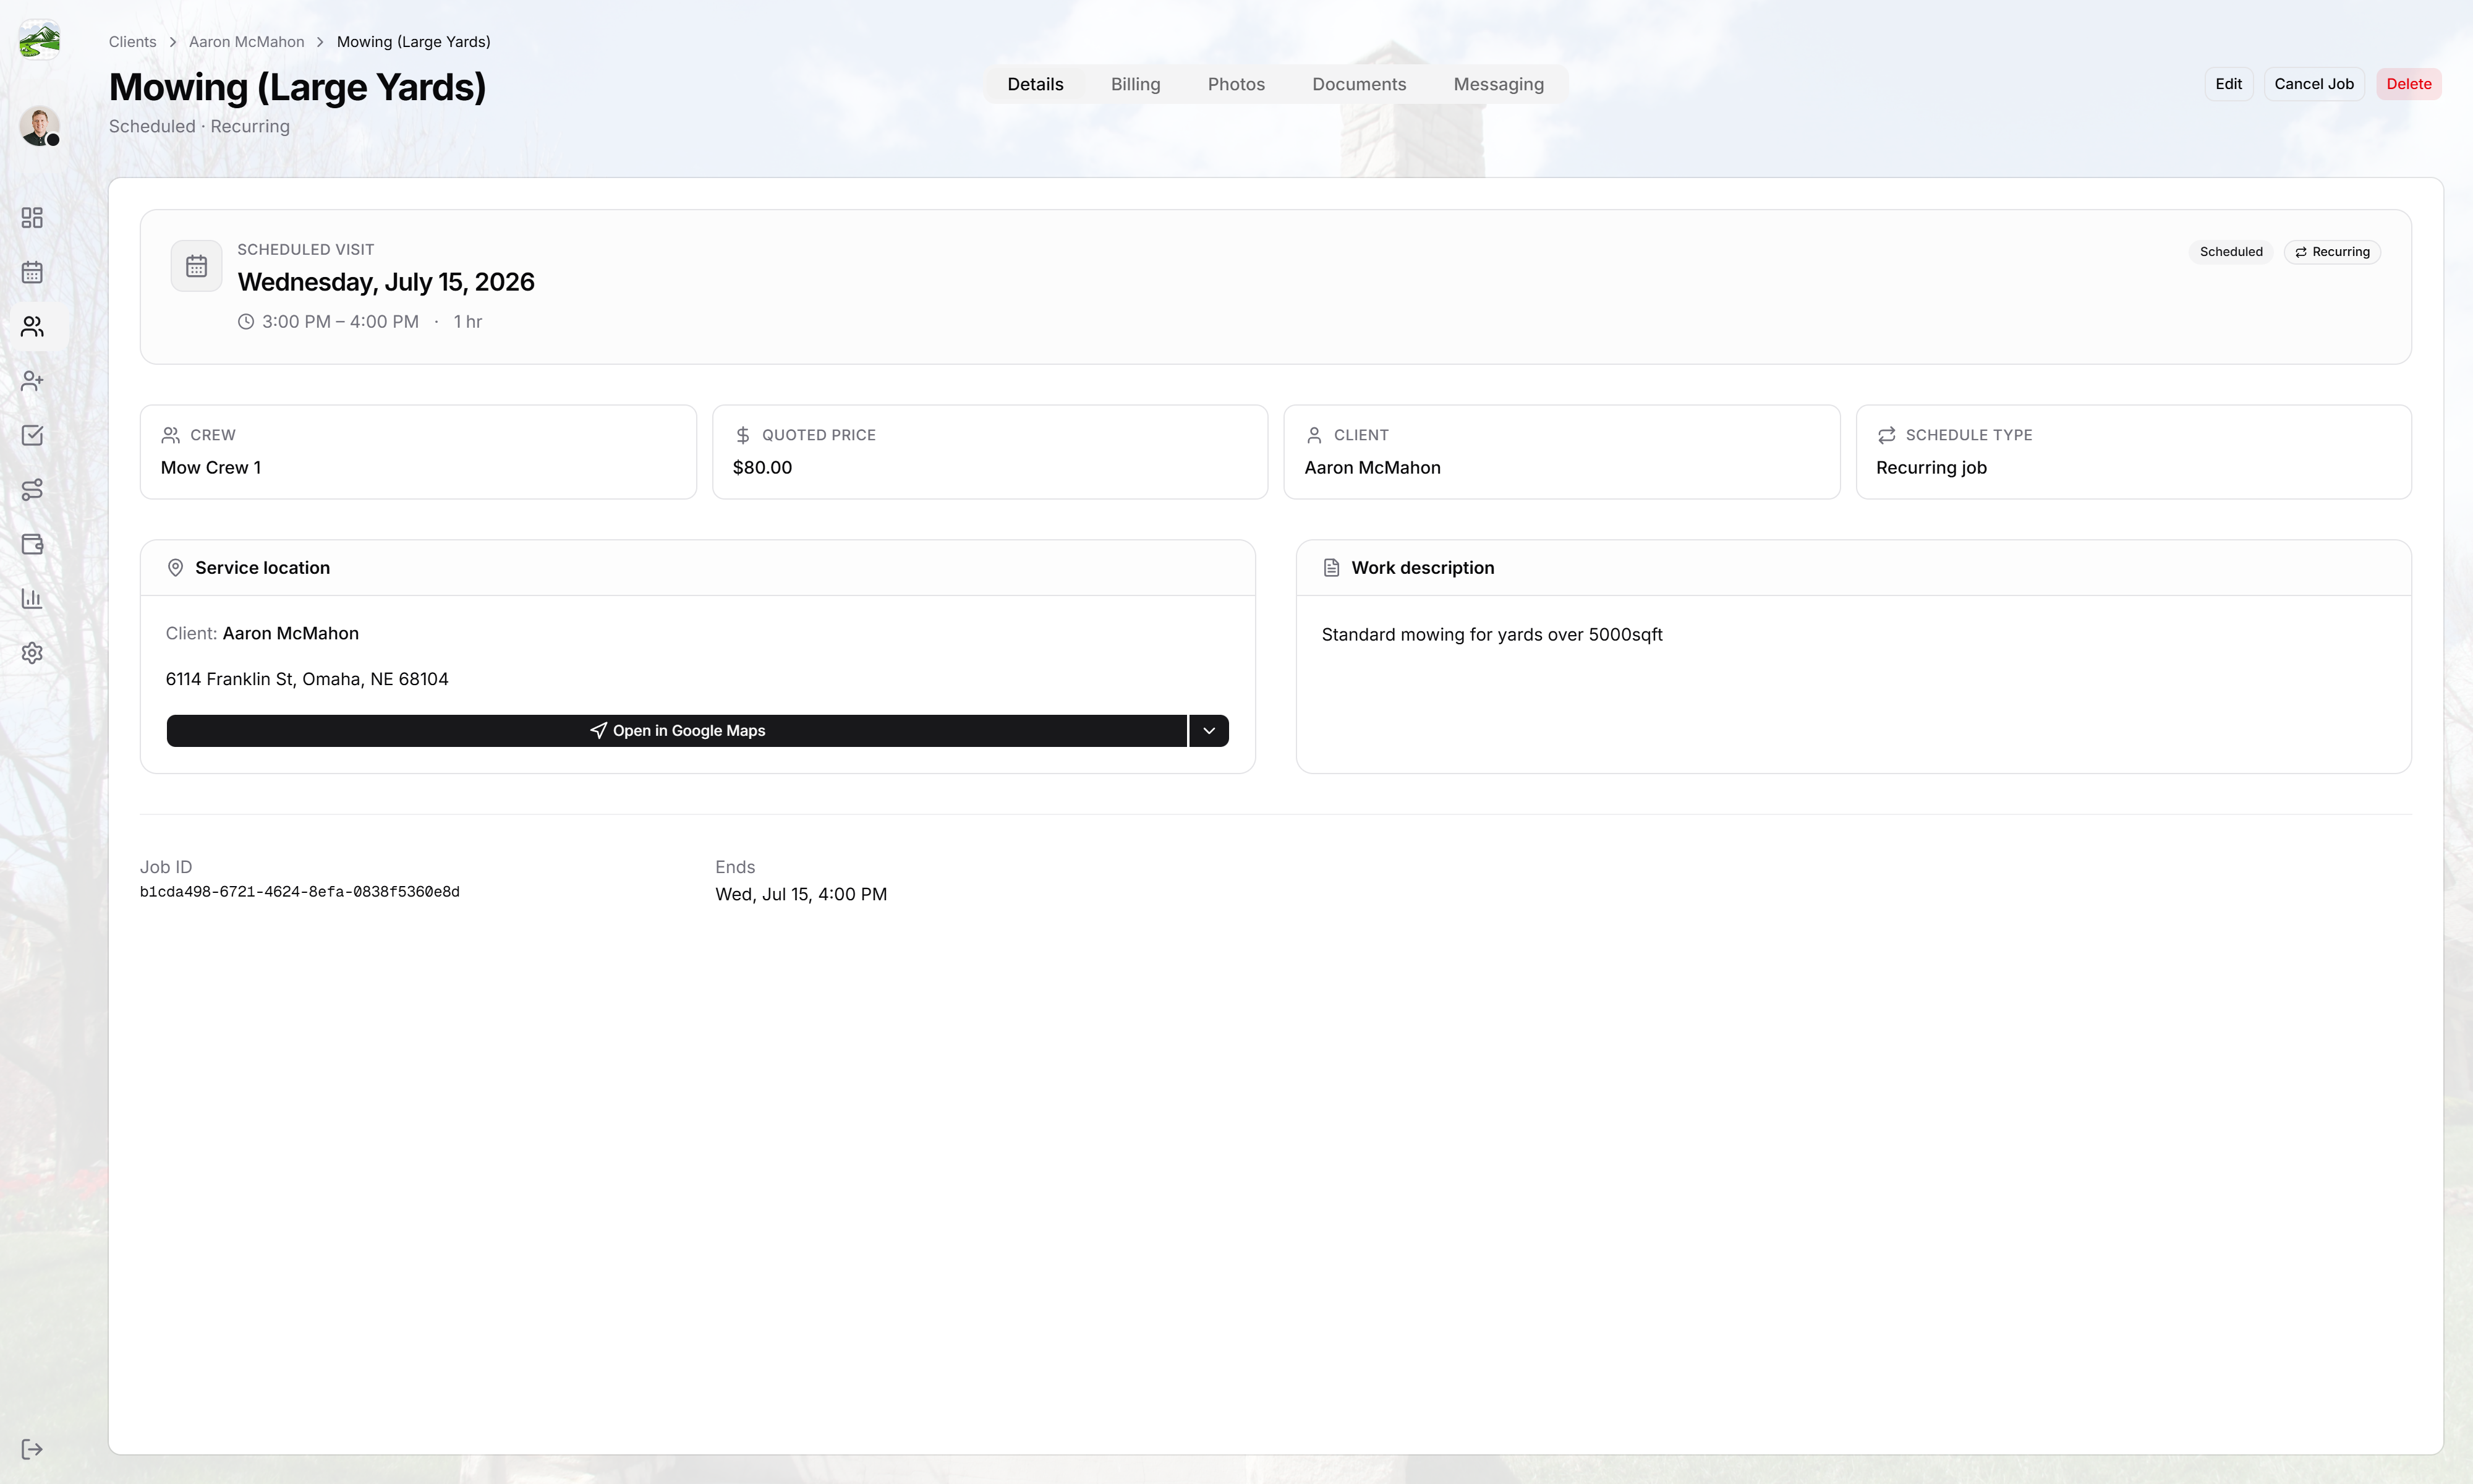This screenshot has width=2473, height=1484.
Task: Open the checklist tasks icon in sidebar
Action: pos(32,435)
